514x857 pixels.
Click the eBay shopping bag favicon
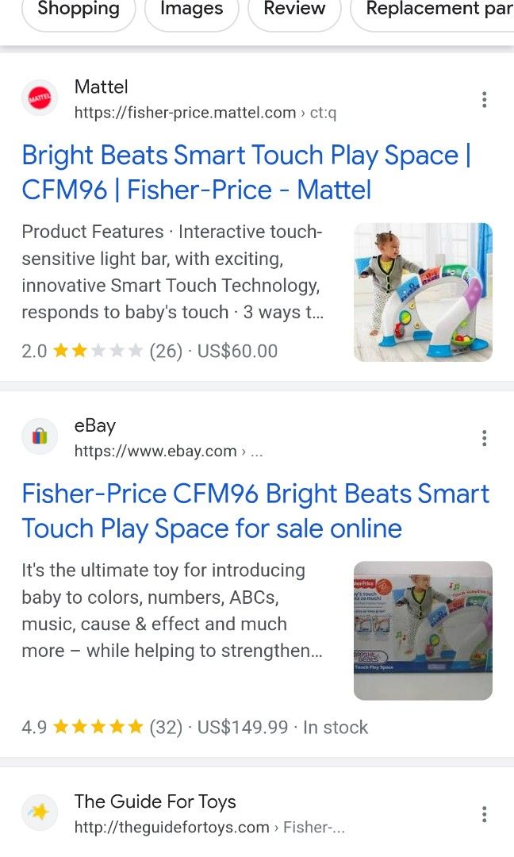(x=40, y=436)
